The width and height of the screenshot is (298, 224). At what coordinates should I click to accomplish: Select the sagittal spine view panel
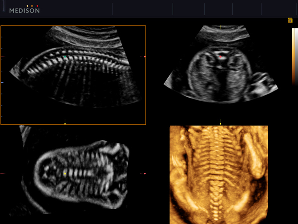coord(73,75)
